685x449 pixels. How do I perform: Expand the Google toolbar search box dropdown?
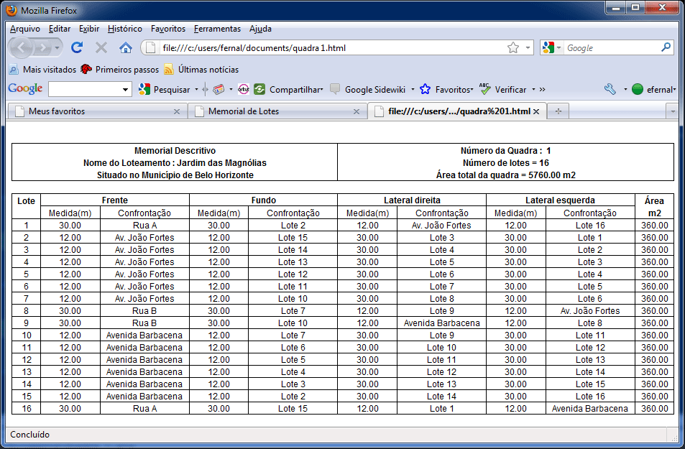(x=127, y=90)
